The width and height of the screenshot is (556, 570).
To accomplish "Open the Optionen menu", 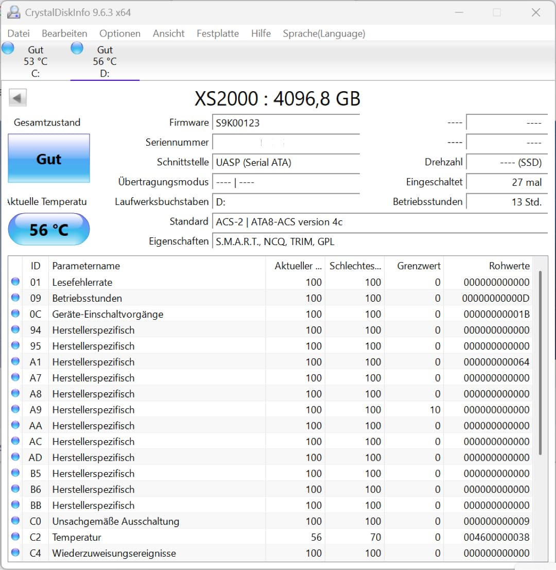I will tap(120, 33).
